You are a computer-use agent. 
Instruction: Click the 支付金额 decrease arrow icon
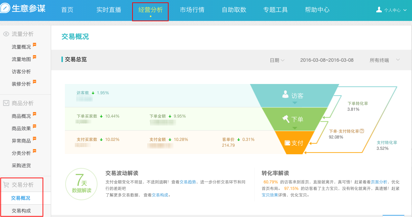pos(170,140)
